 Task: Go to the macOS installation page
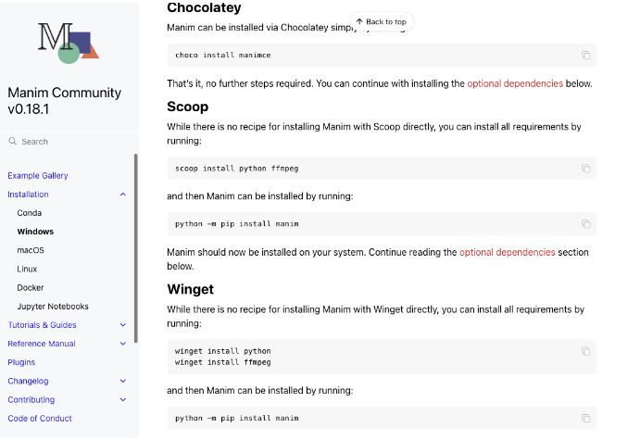[31, 250]
